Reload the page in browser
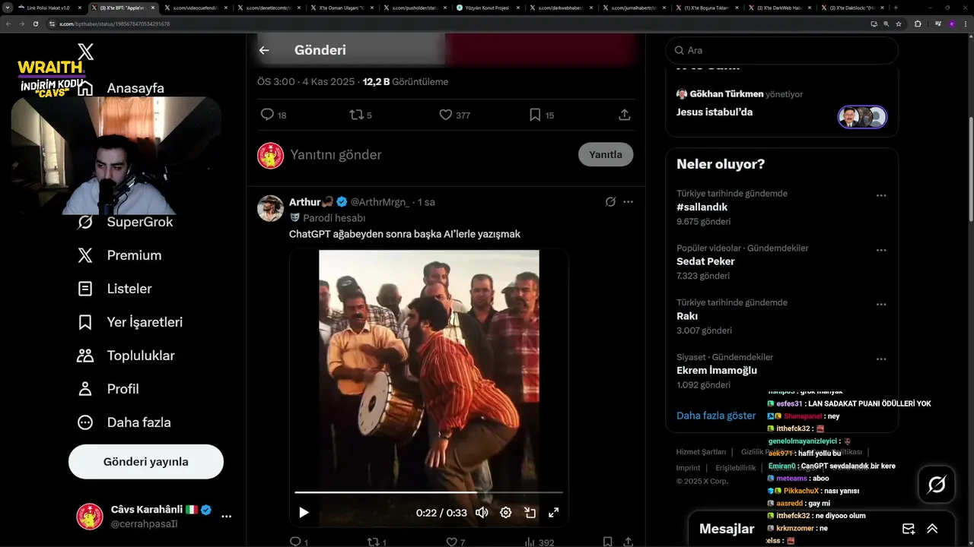 pyautogui.click(x=35, y=24)
